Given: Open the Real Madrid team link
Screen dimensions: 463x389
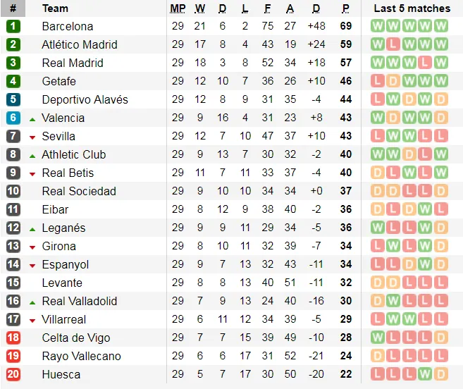Looking at the screenshot, I should [x=73, y=63].
